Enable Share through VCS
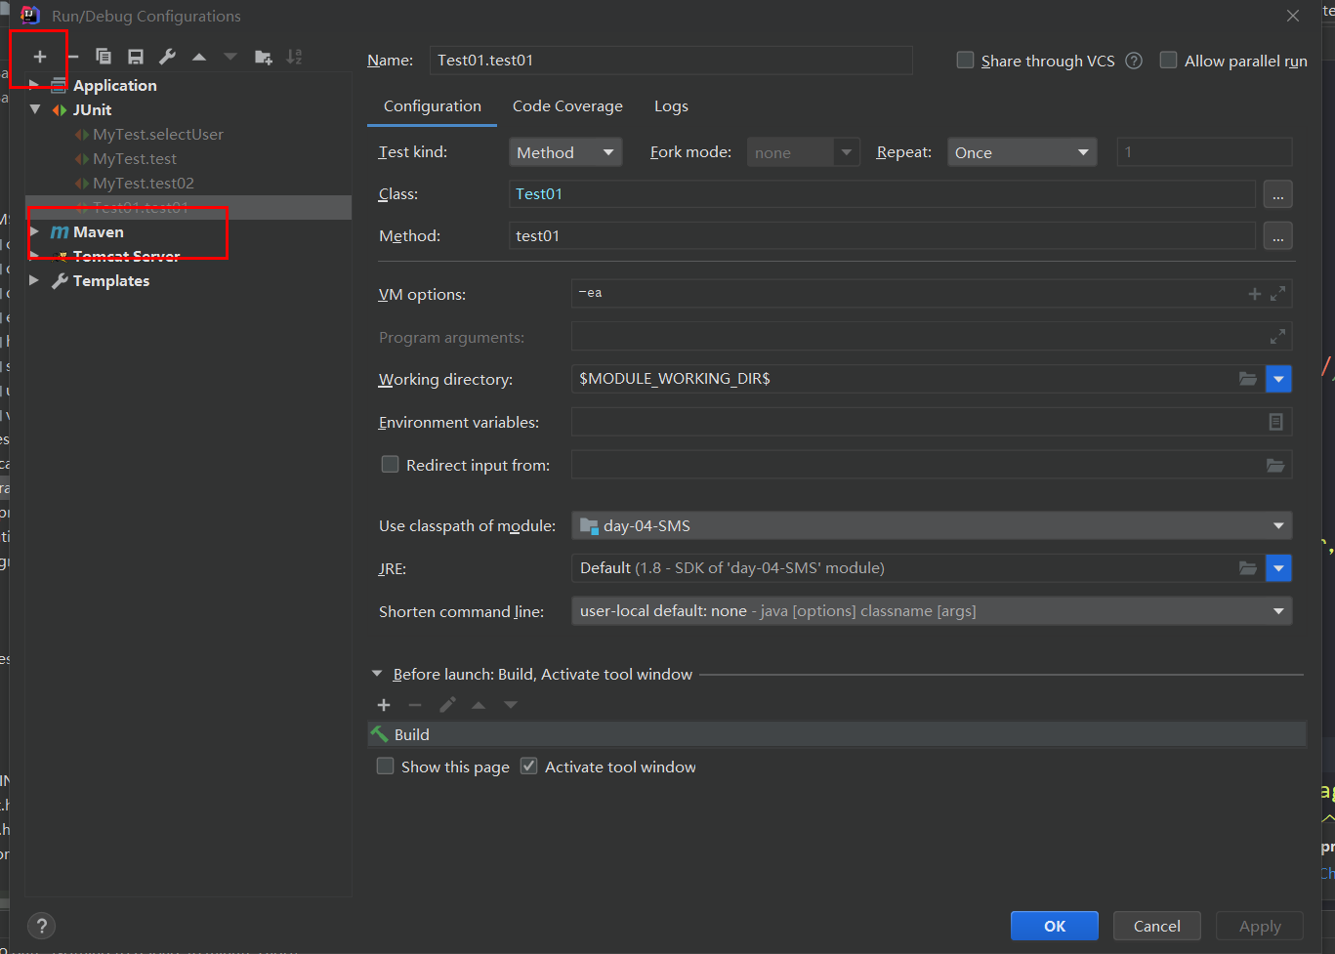 tap(965, 60)
